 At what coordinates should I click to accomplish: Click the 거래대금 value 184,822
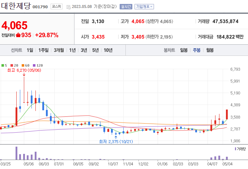pos(225,37)
